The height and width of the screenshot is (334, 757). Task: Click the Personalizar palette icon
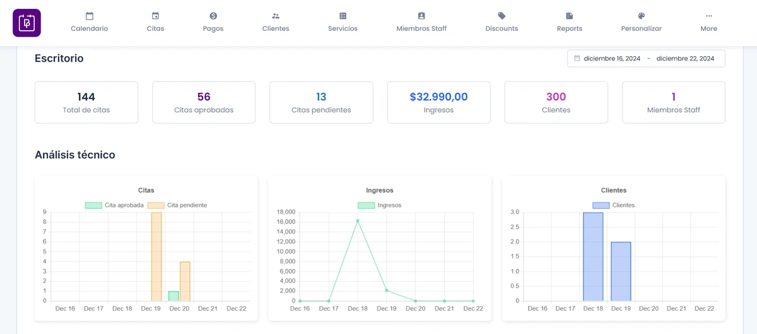click(642, 16)
